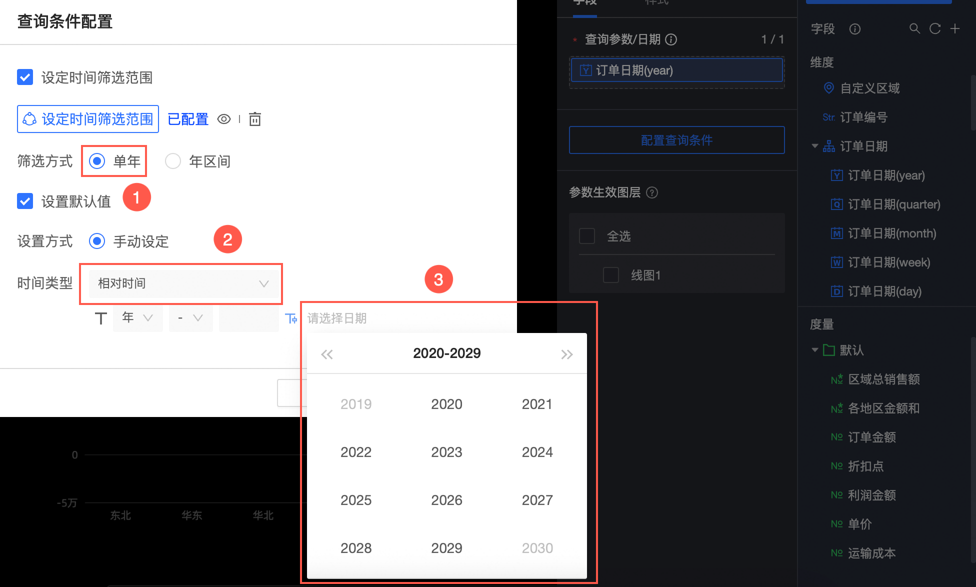Click the help icon beside 参数生效图层
The width and height of the screenshot is (976, 587).
[x=652, y=192]
